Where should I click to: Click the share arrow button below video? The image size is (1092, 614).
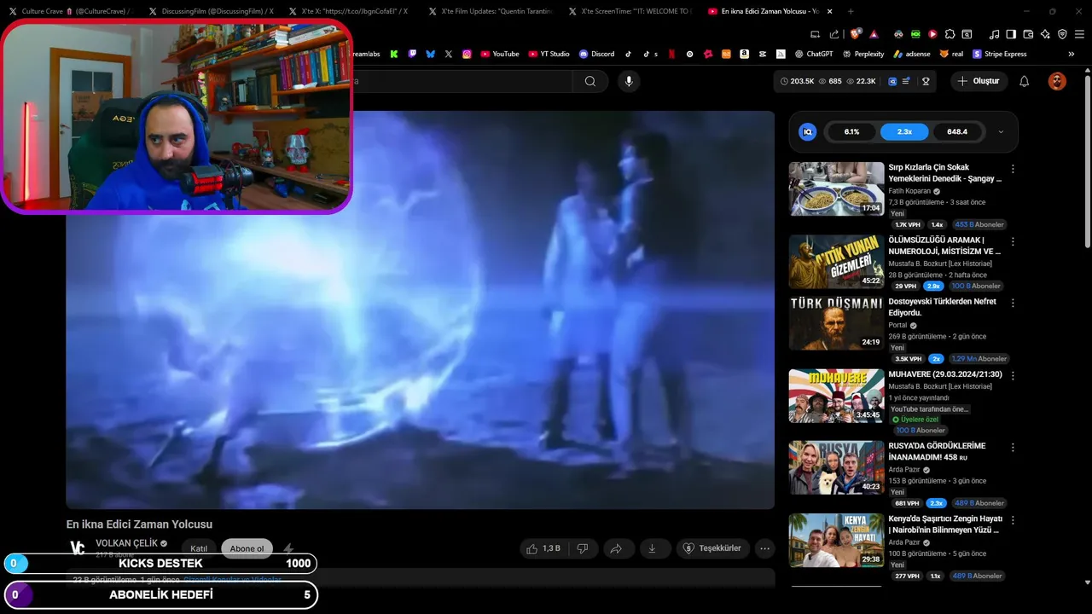point(616,548)
